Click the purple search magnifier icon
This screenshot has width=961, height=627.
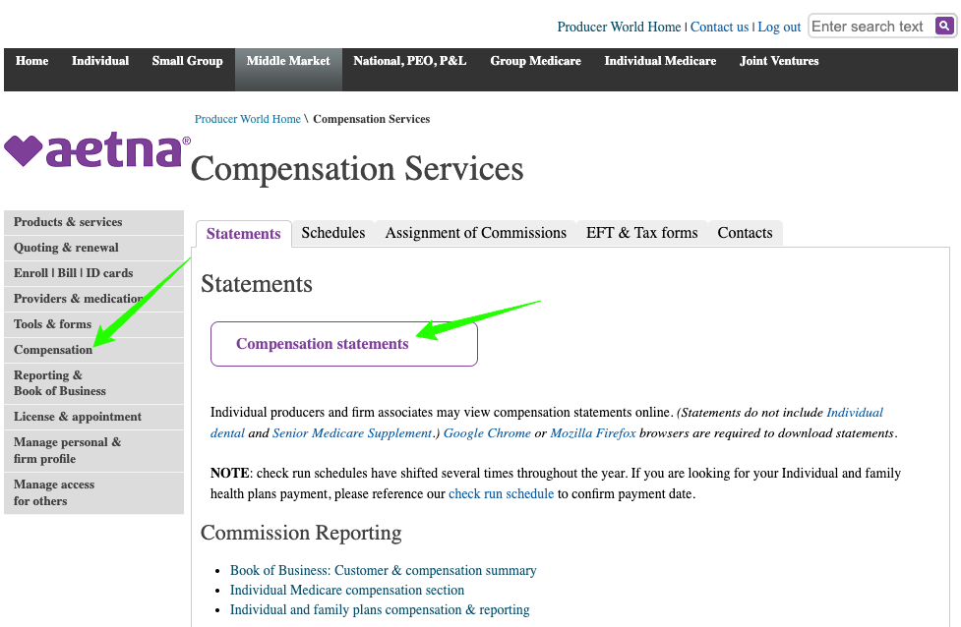[x=944, y=26]
